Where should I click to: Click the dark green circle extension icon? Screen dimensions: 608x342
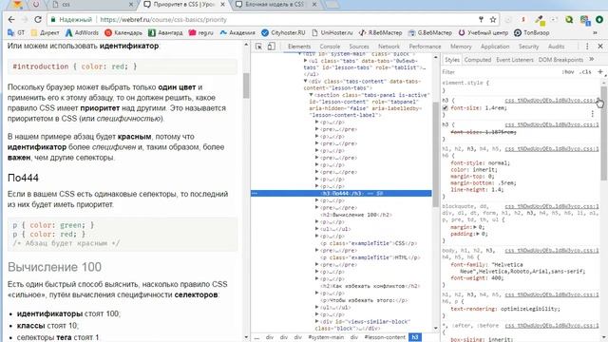coord(599,19)
